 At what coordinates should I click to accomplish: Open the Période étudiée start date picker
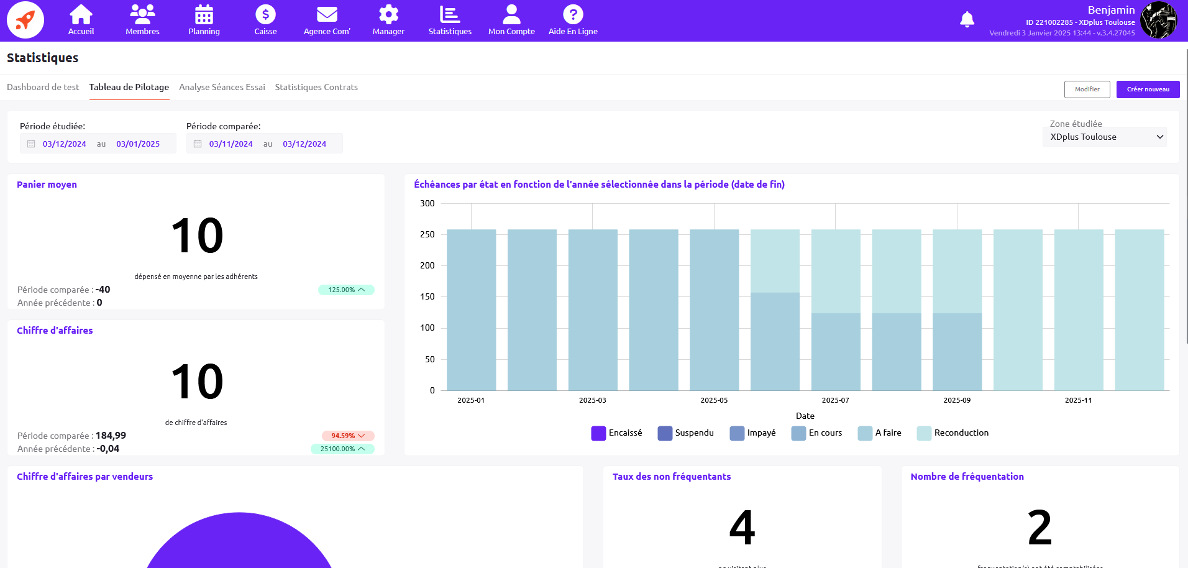pyautogui.click(x=64, y=144)
